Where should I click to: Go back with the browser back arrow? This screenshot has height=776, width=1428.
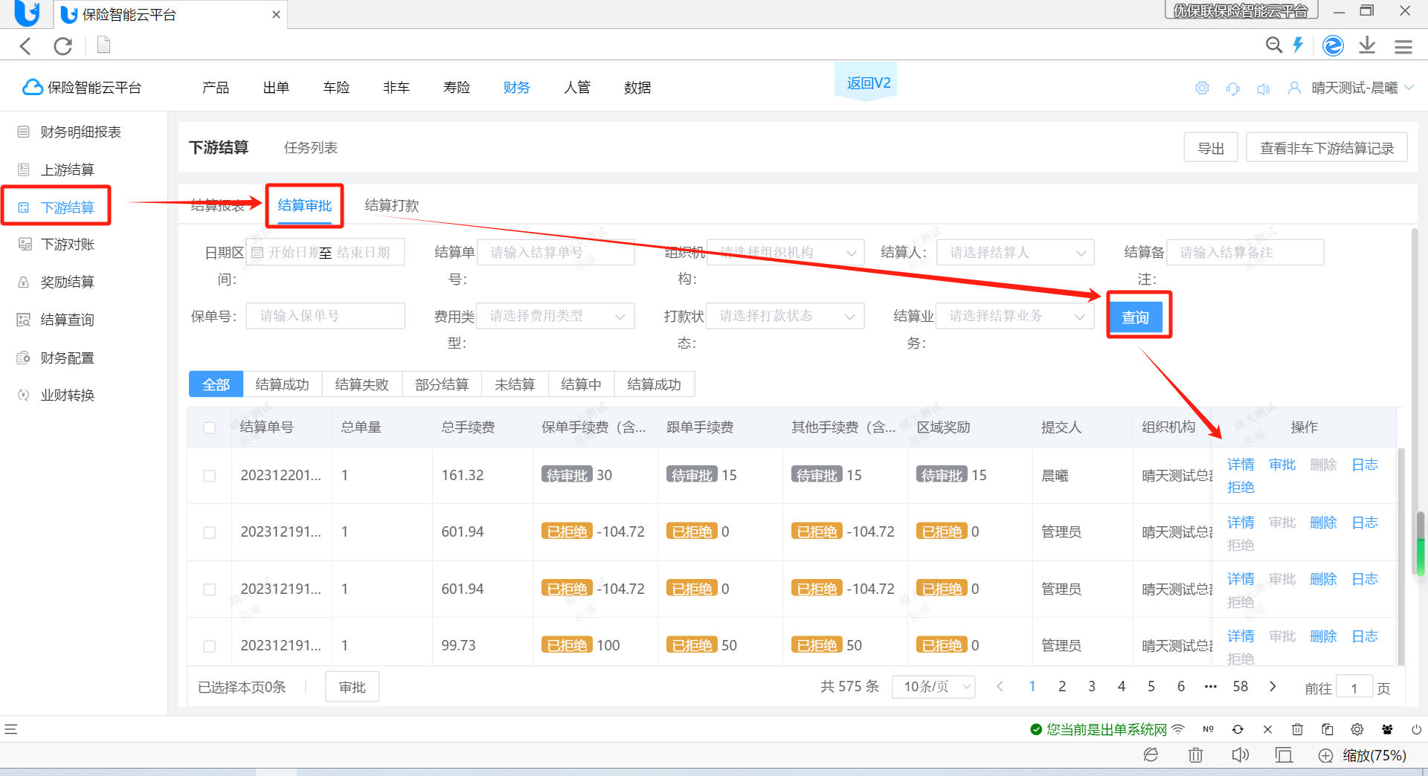coord(26,46)
